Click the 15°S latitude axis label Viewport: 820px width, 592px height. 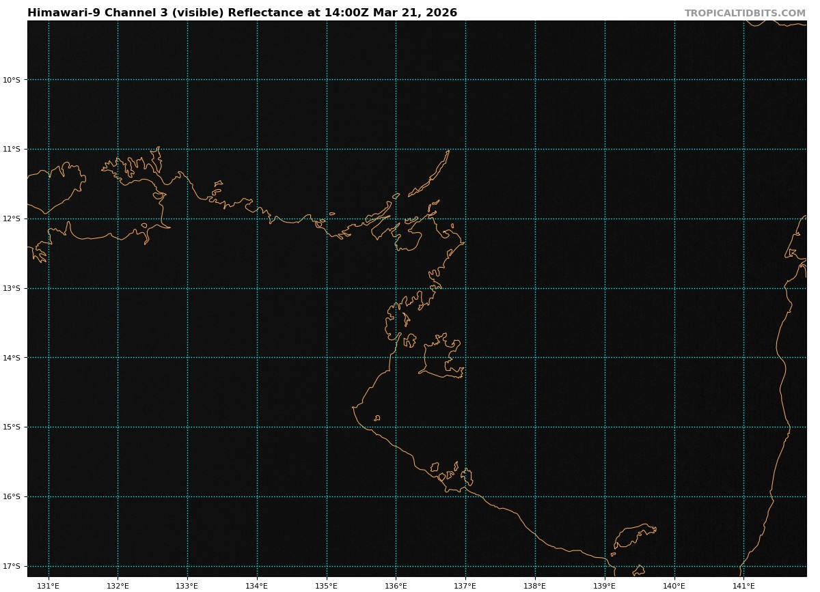click(12, 427)
